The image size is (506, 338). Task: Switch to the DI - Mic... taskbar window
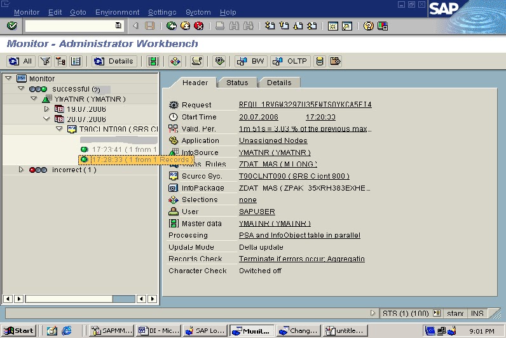(x=158, y=330)
